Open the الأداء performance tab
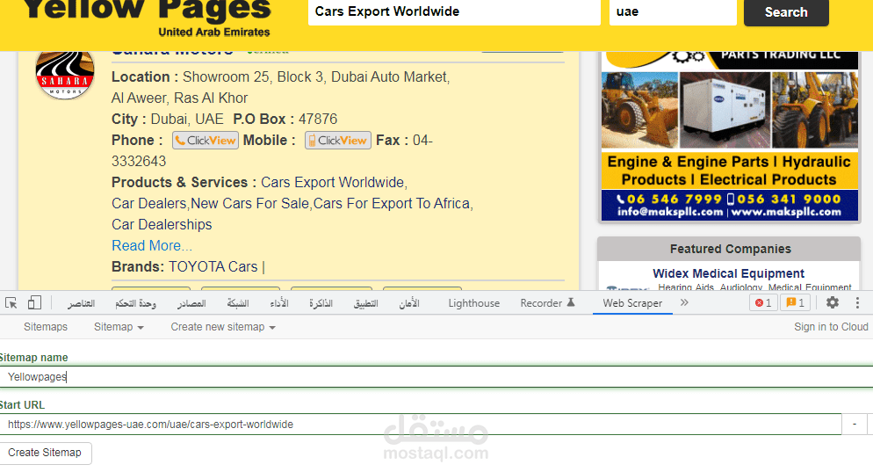The image size is (873, 472). click(279, 303)
